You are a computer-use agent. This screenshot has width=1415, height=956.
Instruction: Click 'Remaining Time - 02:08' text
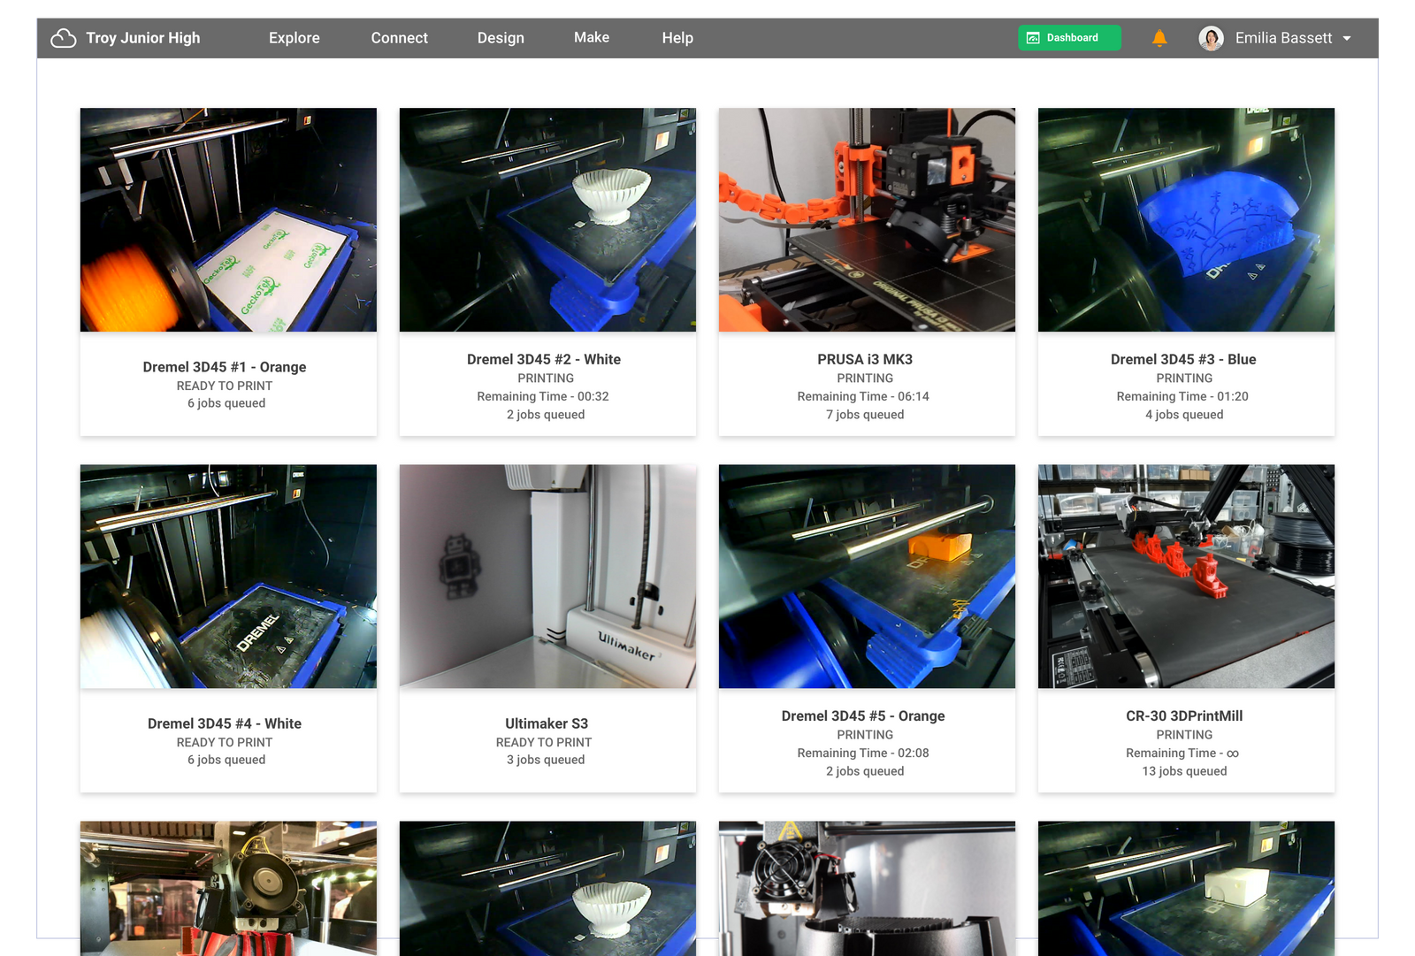point(863,753)
